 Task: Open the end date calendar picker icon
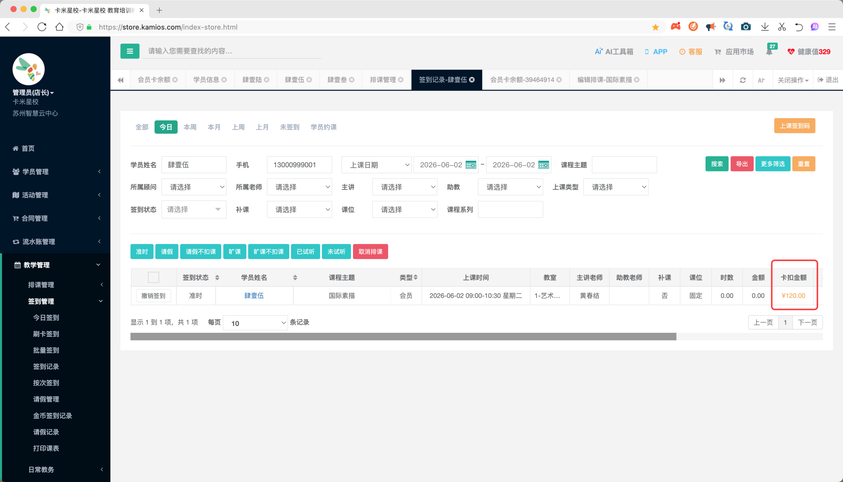click(x=543, y=165)
